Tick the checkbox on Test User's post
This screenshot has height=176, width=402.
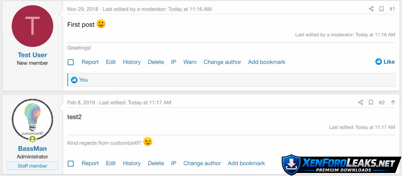(71, 62)
